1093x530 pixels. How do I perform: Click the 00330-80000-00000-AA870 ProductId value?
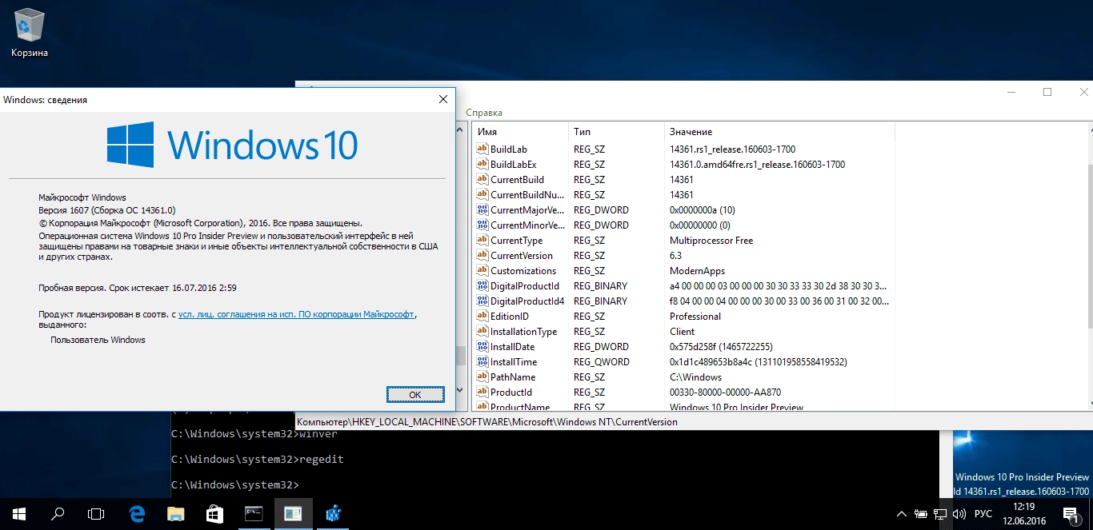(725, 393)
